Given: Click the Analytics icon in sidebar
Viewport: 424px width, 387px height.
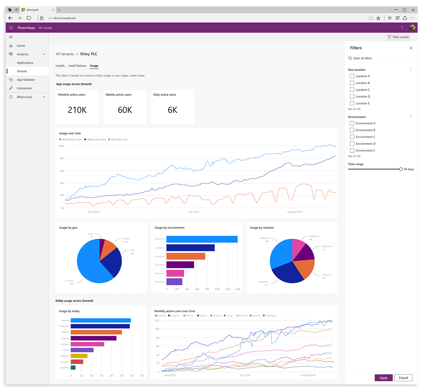Looking at the screenshot, I should [11, 54].
